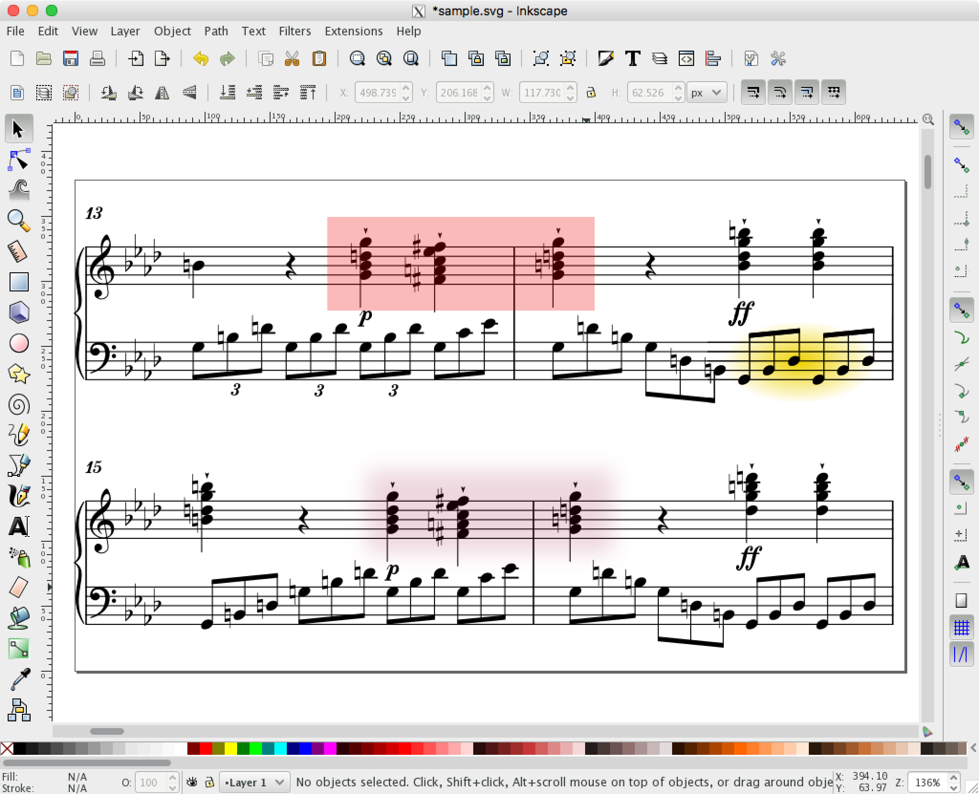Select the Spray tool
979x794 pixels.
19,557
